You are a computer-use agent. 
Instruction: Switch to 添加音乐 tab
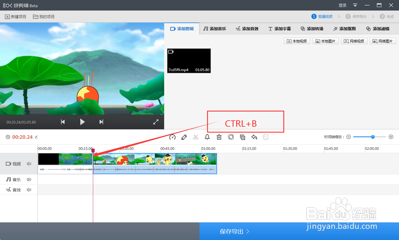point(215,29)
